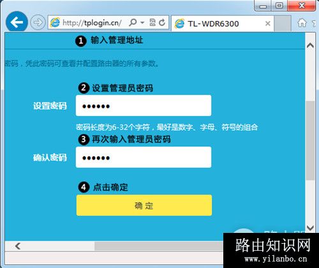Click the yellow 确定 button

coord(144,205)
